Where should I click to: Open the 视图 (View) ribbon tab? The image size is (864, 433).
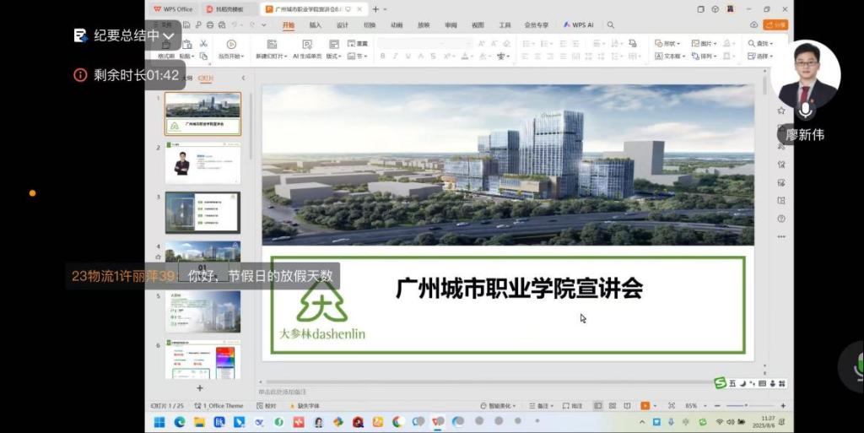tap(478, 25)
